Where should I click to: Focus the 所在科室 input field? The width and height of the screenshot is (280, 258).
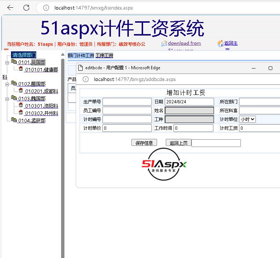pos(260,111)
